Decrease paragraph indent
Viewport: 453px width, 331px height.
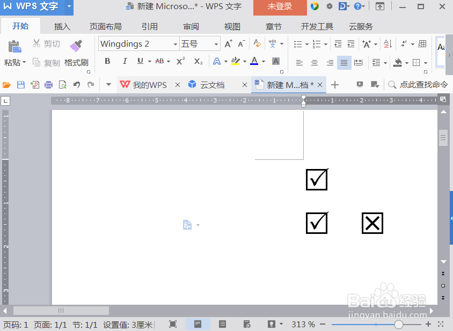[x=338, y=44]
